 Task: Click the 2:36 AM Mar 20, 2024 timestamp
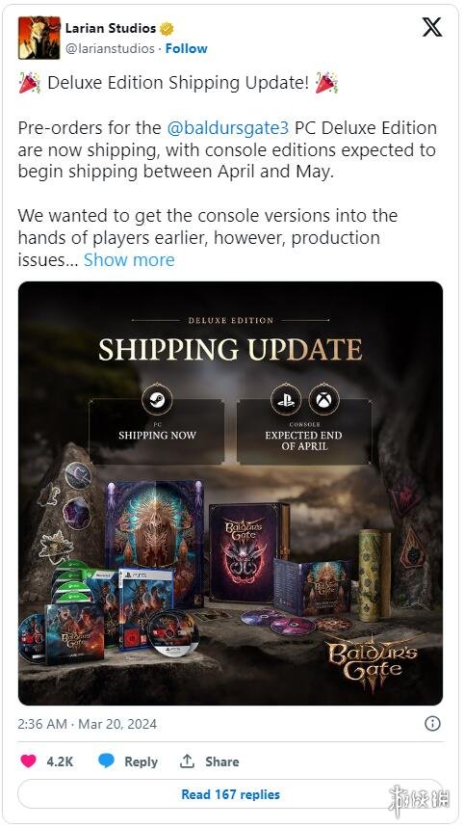coord(87,724)
